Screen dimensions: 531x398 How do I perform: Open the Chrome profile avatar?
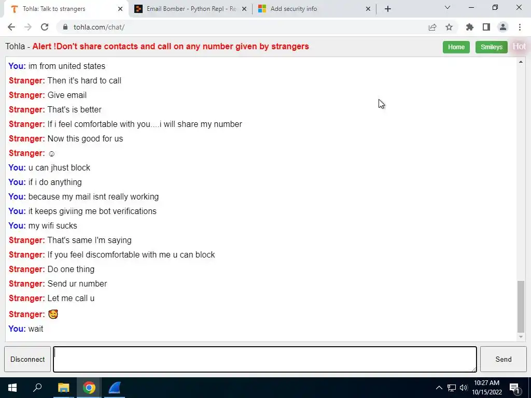[x=503, y=27]
